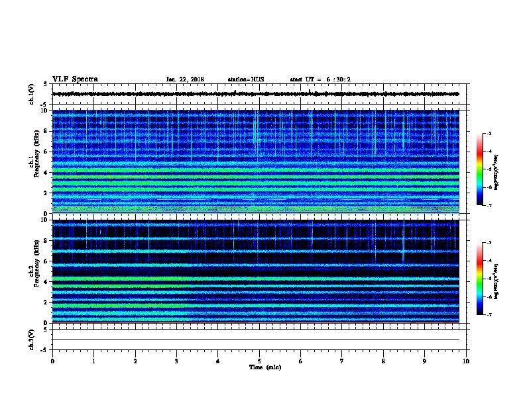Click the "start UT = 6 :30: 2" text
525x405 pixels.
point(320,79)
